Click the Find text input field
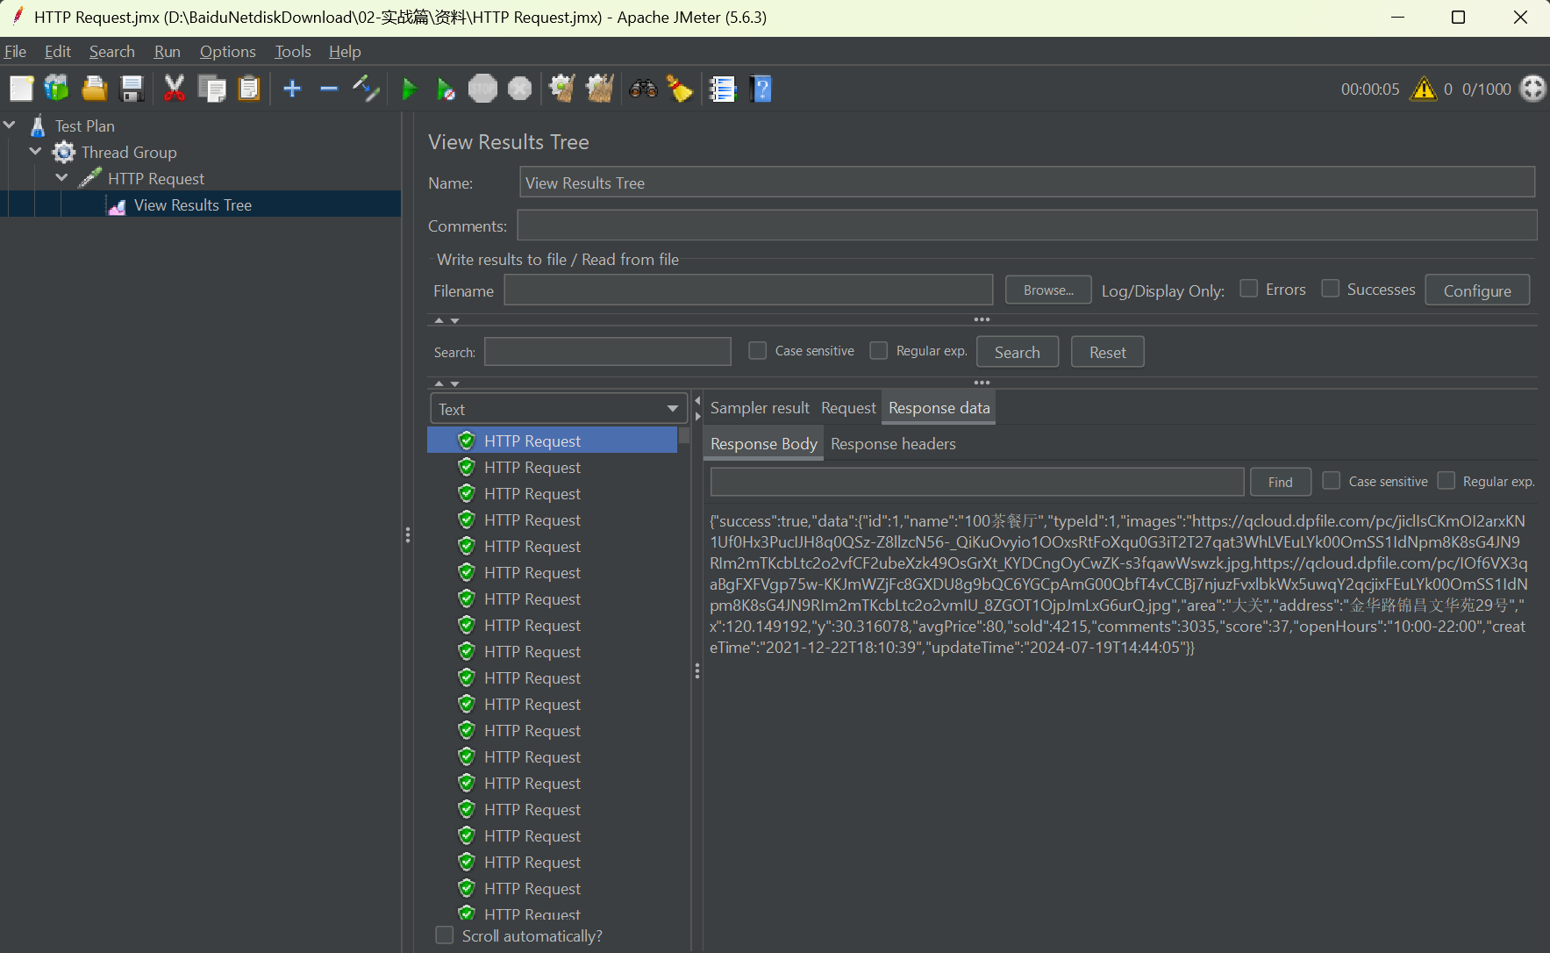Screen dimensions: 1550x953 point(977,482)
